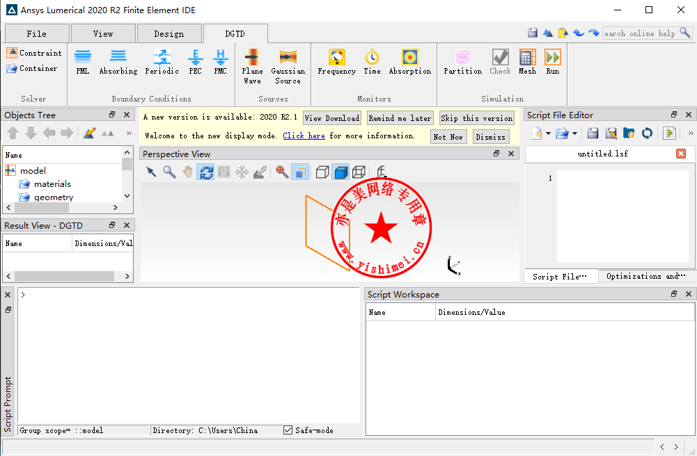This screenshot has height=456, width=697.
Task: Add a Frequency monitor
Action: (336, 62)
